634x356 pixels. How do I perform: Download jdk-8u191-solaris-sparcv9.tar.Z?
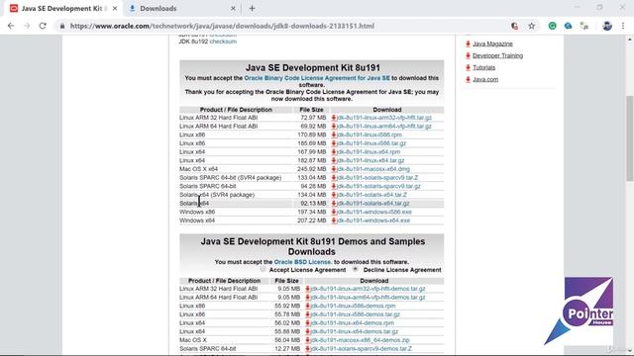coord(377,178)
